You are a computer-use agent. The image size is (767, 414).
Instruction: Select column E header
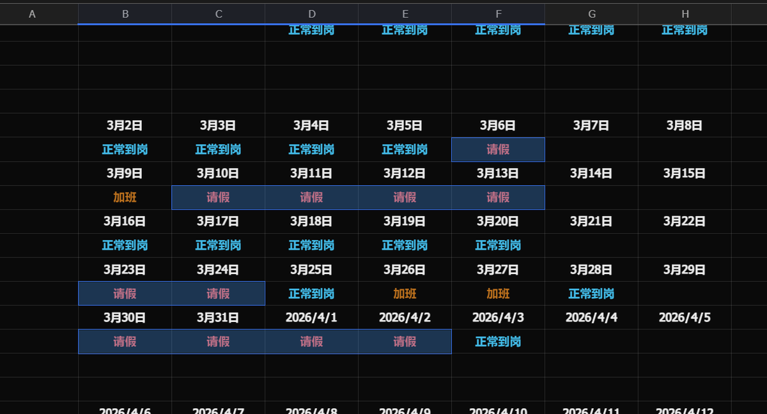click(x=405, y=14)
